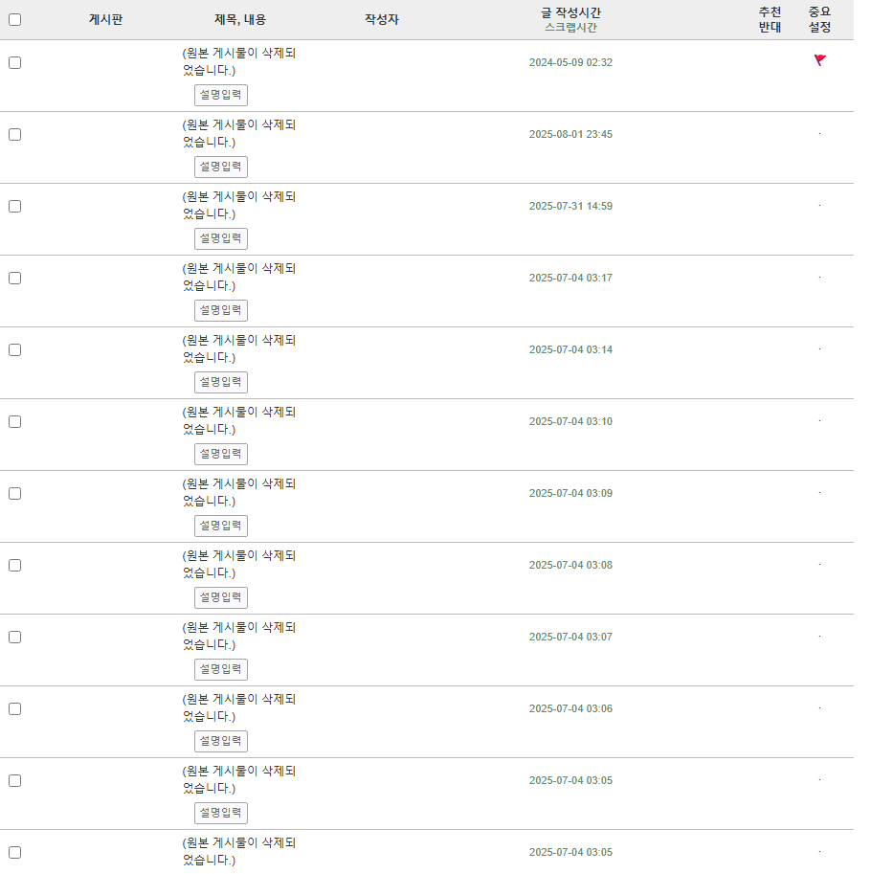Screen dimensions: 871x874
Task: Click 설명입력 button for 2025-07-31 row
Action: (x=221, y=239)
